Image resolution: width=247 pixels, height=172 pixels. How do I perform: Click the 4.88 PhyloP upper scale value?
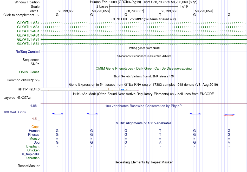[33, 106]
